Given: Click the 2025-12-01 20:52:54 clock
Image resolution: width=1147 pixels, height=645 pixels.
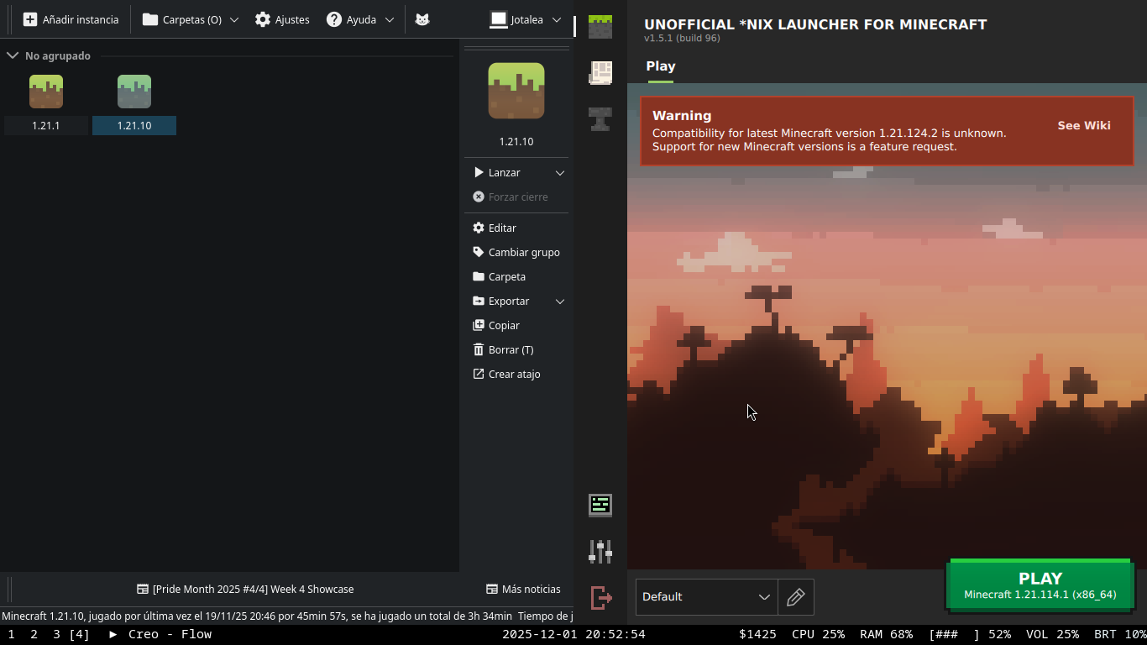Looking at the screenshot, I should click(x=573, y=634).
